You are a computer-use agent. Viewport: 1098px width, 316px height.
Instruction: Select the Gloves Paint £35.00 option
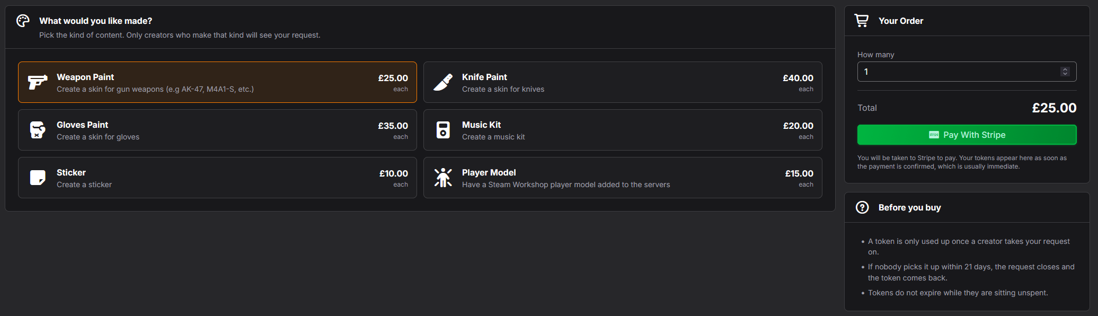coord(217,130)
